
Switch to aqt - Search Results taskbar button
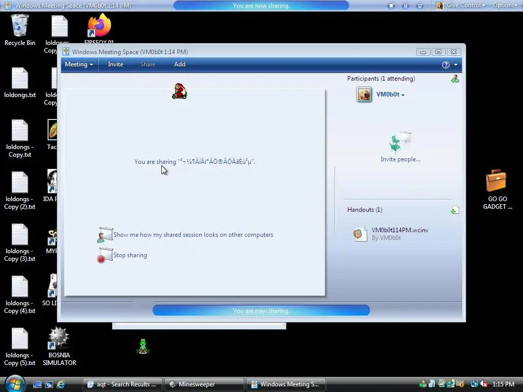[122, 384]
